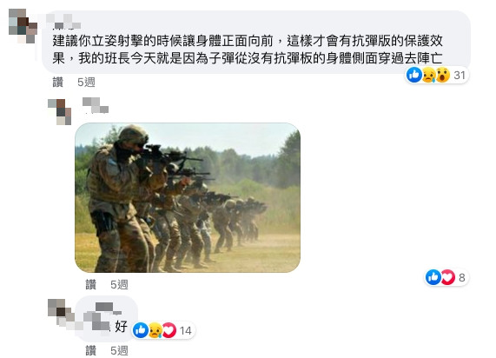Click the 5週 timestamp under the top comment
This screenshot has height=358, width=496.
[x=86, y=83]
